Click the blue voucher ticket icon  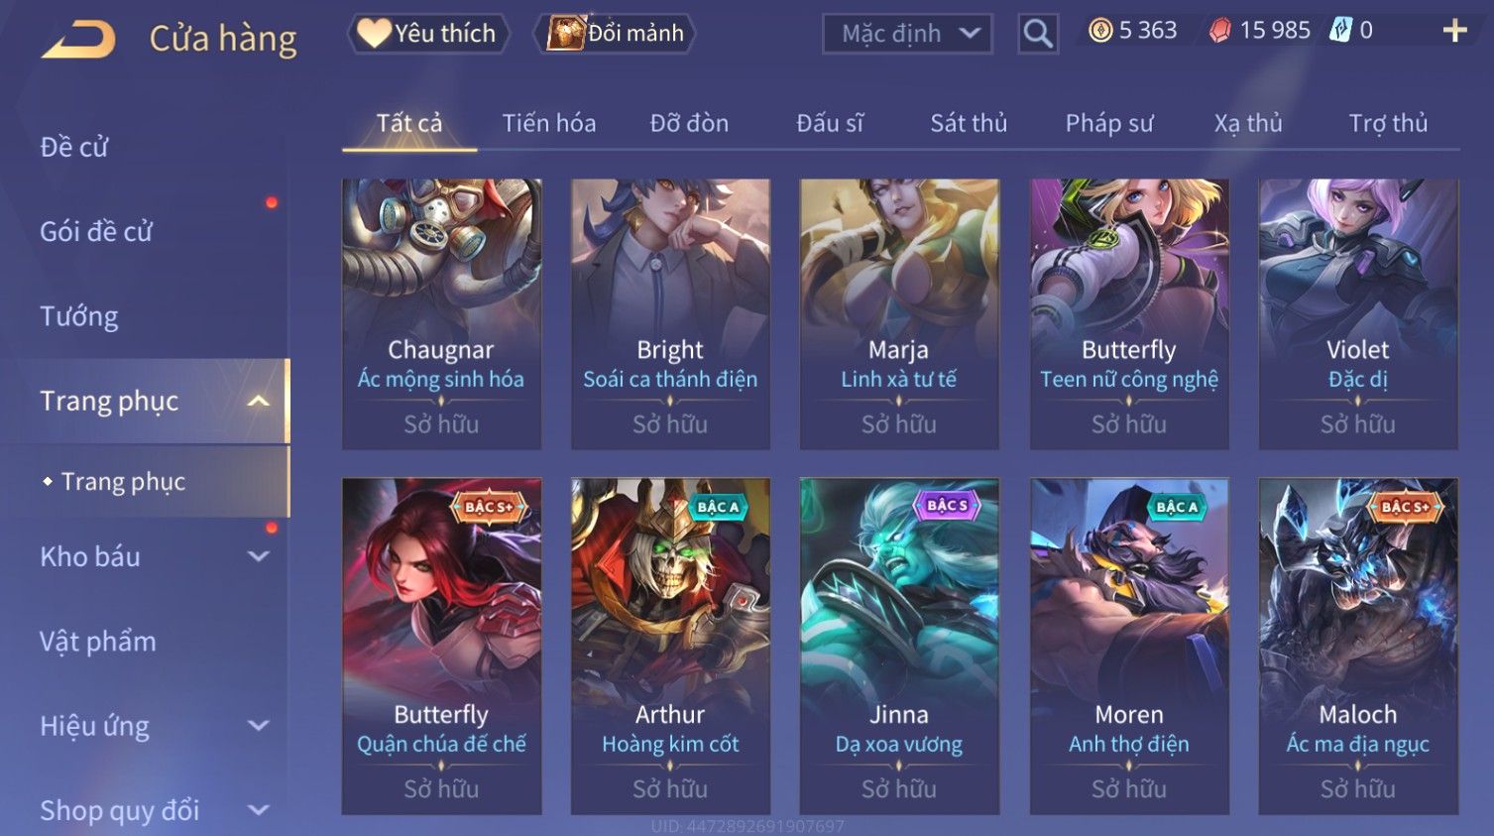point(1340,30)
